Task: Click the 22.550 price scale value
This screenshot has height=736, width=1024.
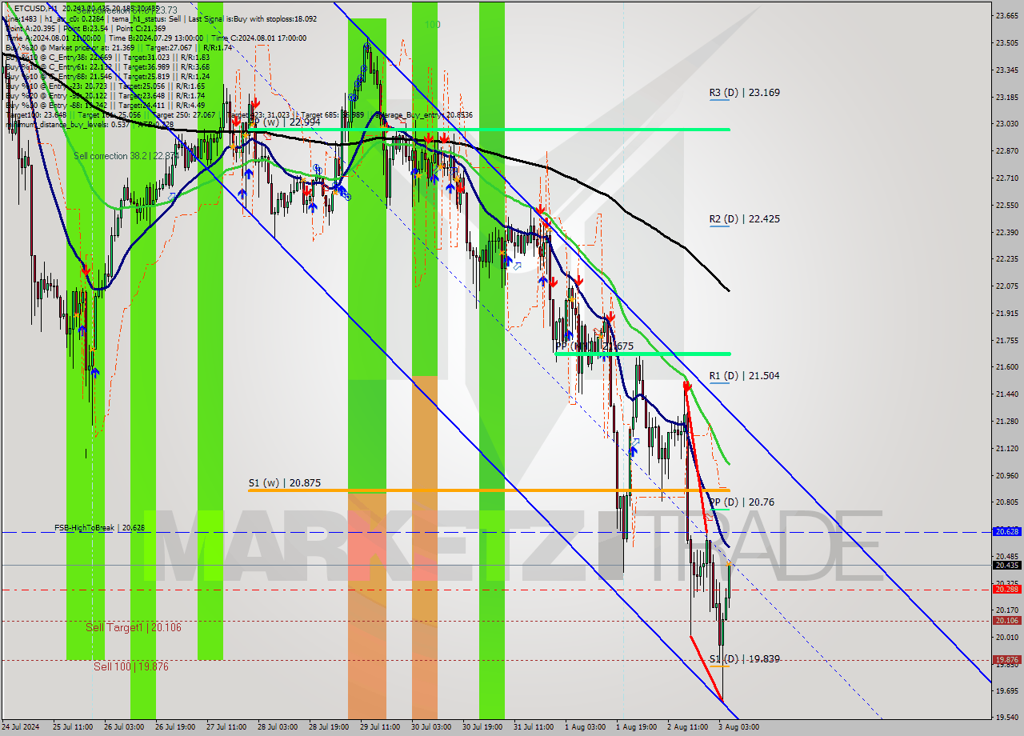Action: click(x=1006, y=205)
